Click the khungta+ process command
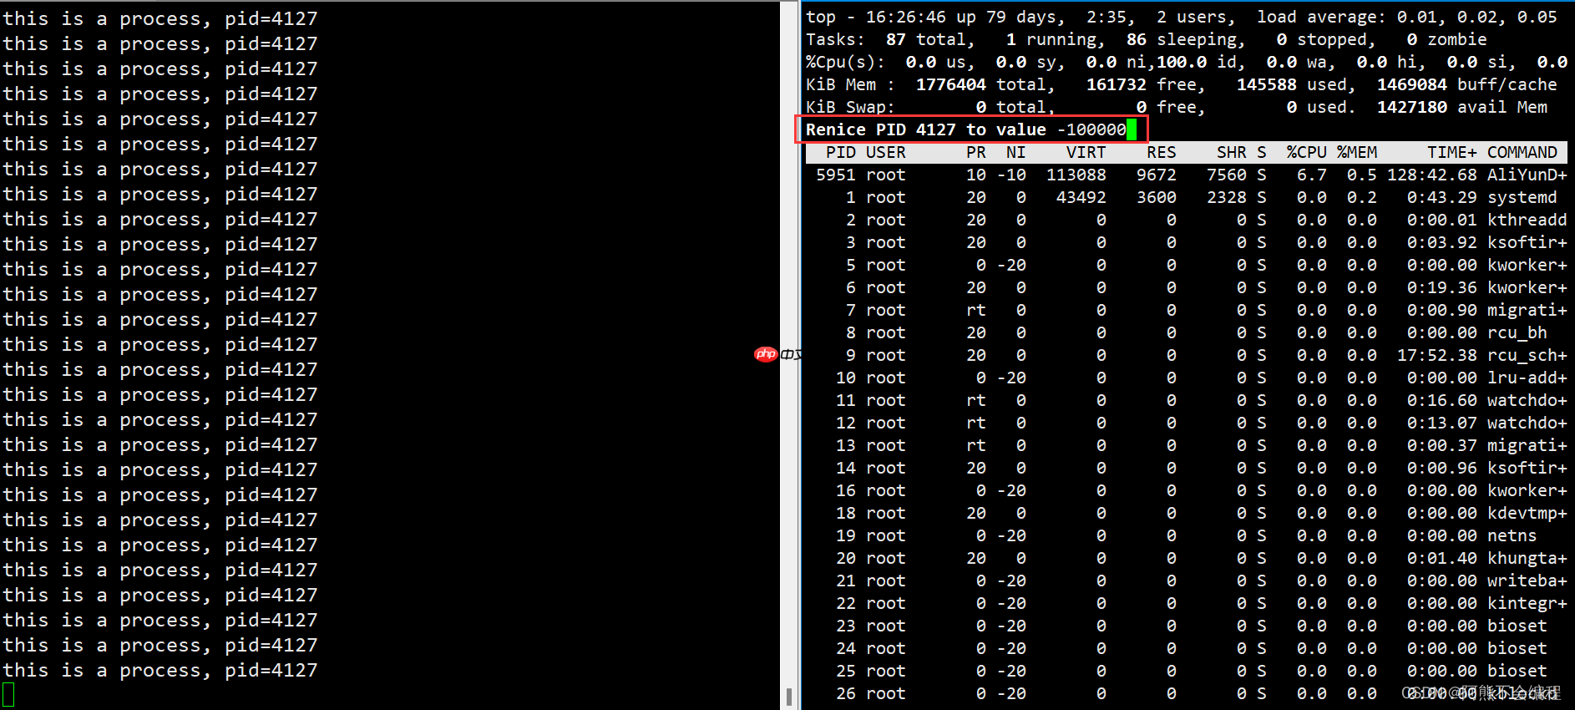This screenshot has height=710, width=1575. (x=1527, y=558)
